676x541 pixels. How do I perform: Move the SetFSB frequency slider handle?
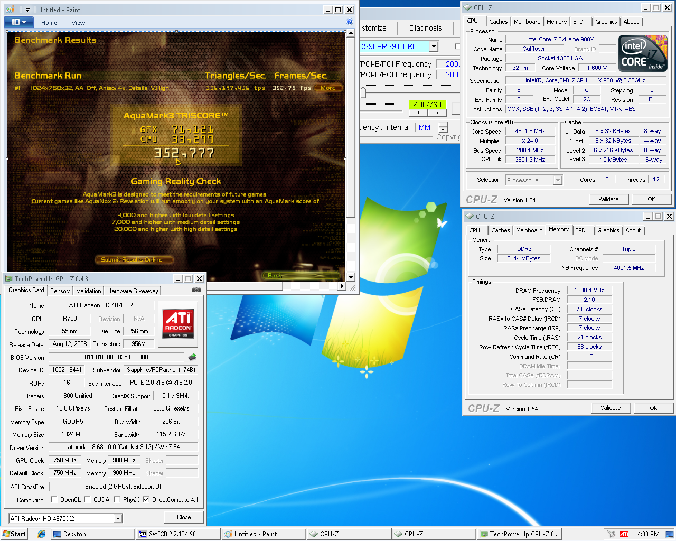tap(363, 93)
